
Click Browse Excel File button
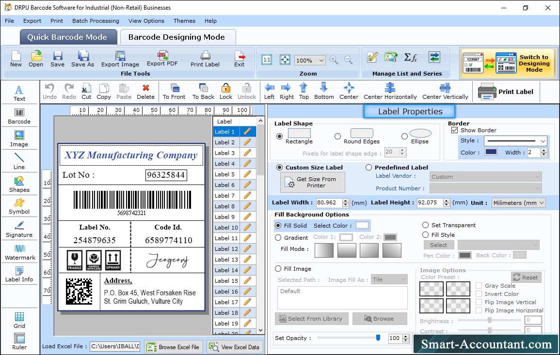pyautogui.click(x=174, y=347)
